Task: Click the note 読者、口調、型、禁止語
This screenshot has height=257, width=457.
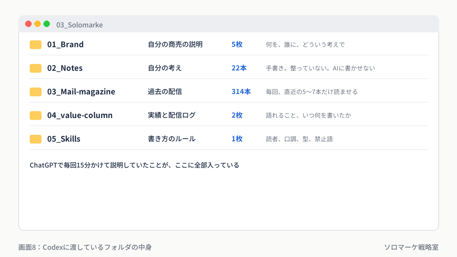Action: (x=299, y=139)
